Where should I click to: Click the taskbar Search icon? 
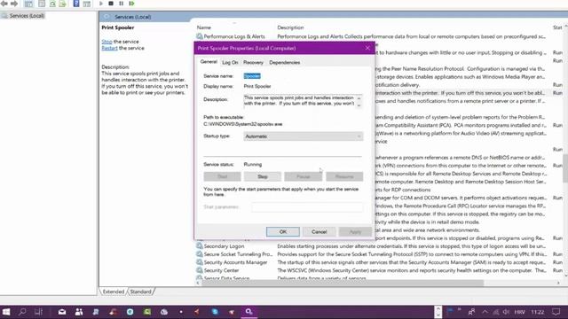point(22,312)
